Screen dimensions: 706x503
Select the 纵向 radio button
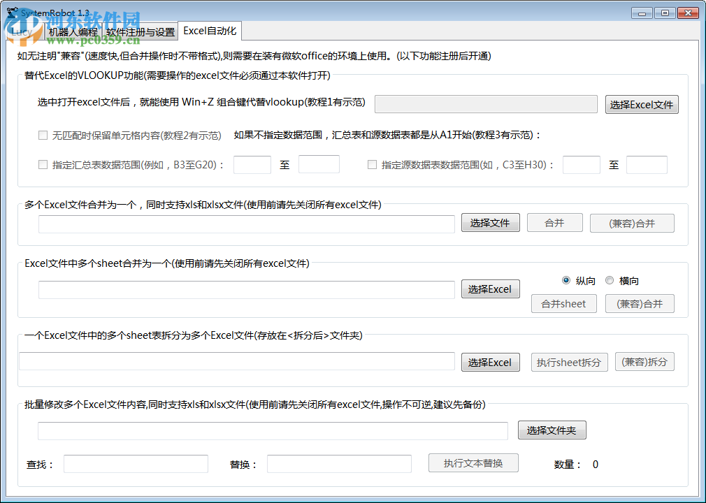tap(566, 279)
